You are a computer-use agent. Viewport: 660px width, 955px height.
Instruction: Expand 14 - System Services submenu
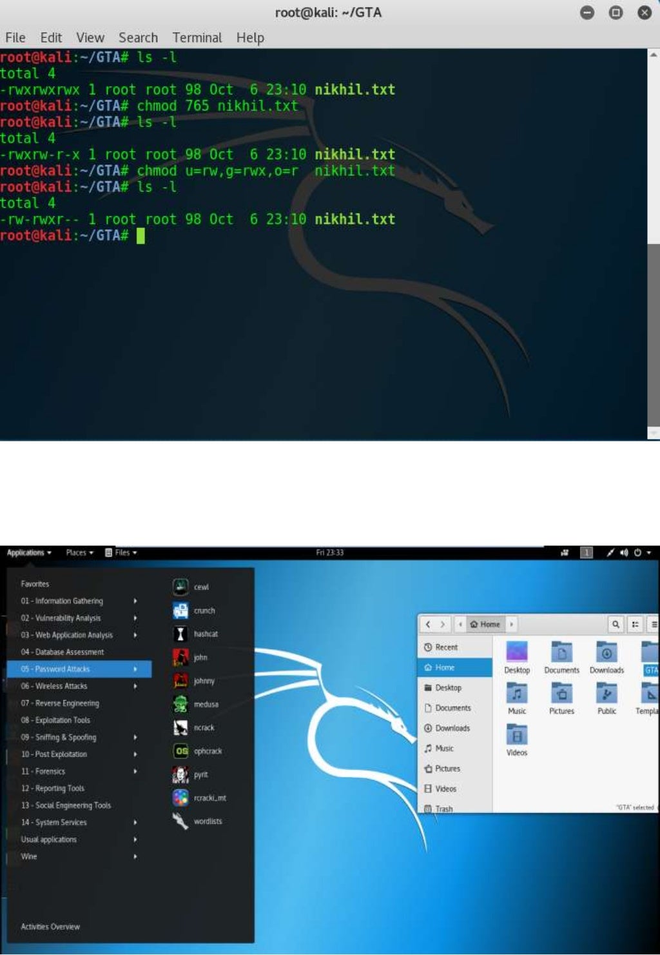(x=79, y=822)
